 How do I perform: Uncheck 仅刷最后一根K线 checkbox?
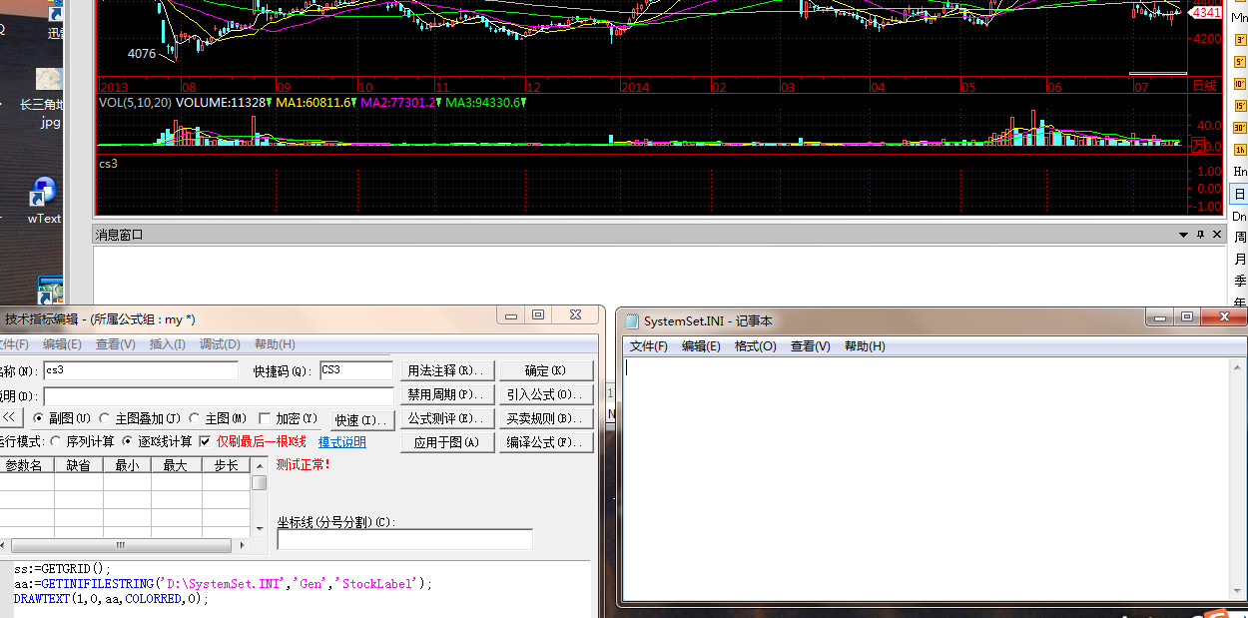point(205,441)
